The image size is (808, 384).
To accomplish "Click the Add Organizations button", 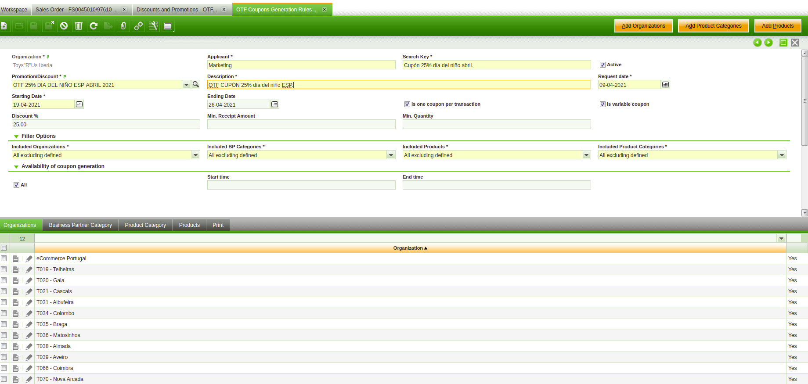I will tap(643, 26).
